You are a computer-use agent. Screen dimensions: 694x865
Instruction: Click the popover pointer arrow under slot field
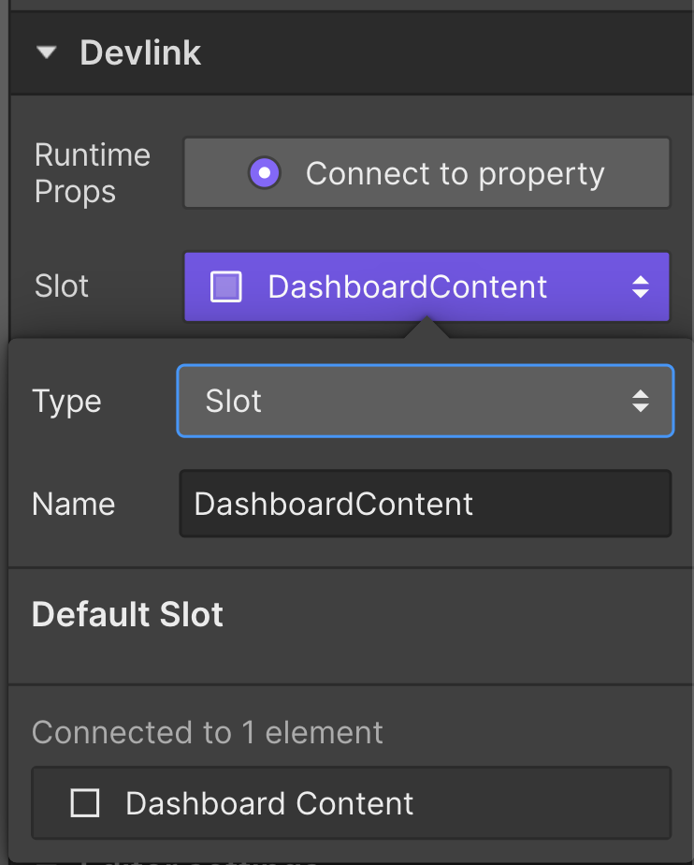click(427, 328)
